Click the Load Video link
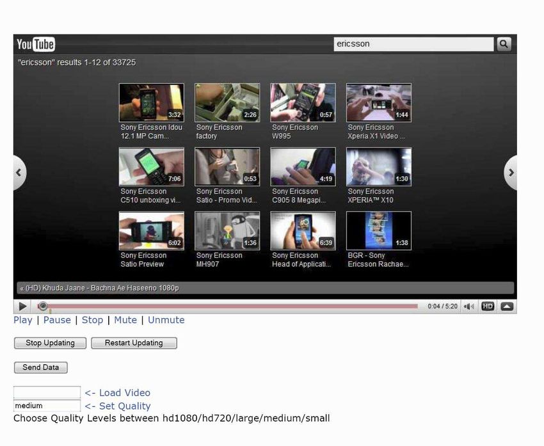 coord(118,393)
